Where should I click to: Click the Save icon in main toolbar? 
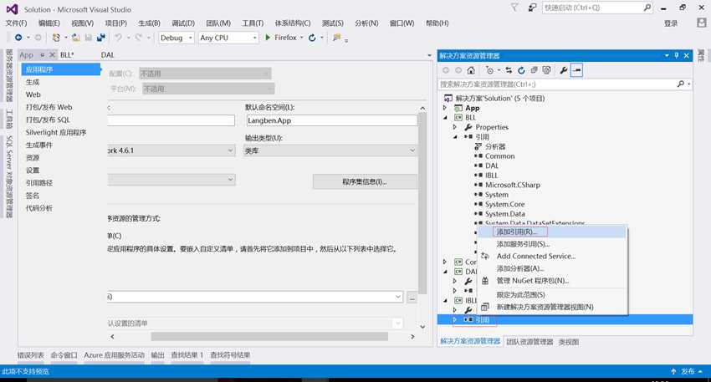pyautogui.click(x=89, y=38)
